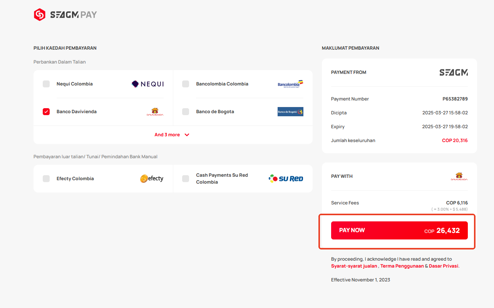Select the Banco de Bogota label
494x308 pixels.
[215, 112]
